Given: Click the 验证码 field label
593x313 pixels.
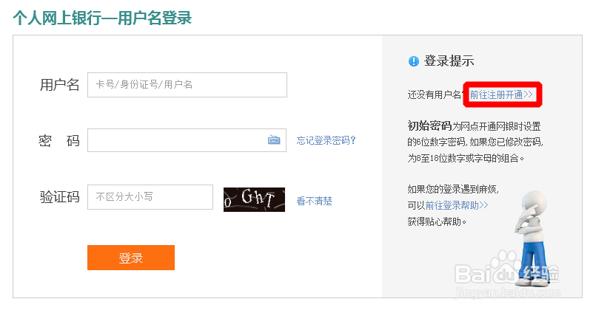Looking at the screenshot, I should pos(59,197).
